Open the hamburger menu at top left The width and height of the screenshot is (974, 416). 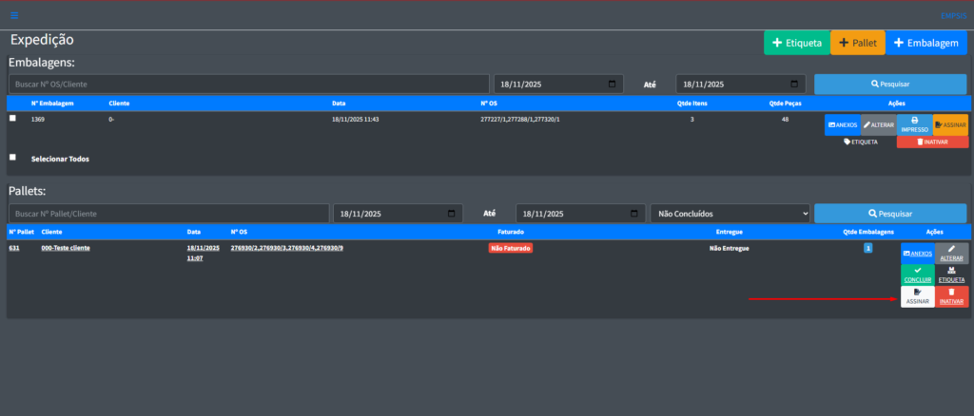tap(14, 15)
